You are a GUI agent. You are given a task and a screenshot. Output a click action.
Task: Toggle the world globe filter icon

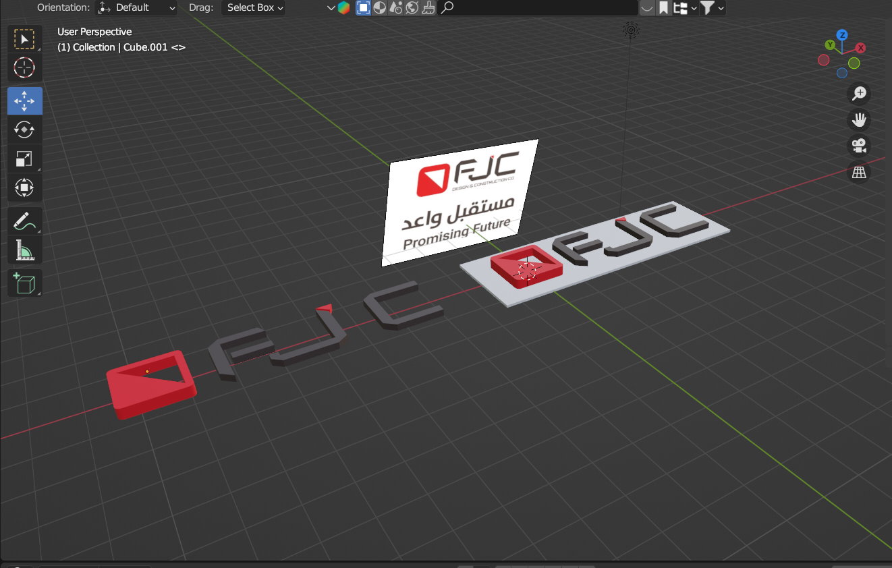(412, 8)
